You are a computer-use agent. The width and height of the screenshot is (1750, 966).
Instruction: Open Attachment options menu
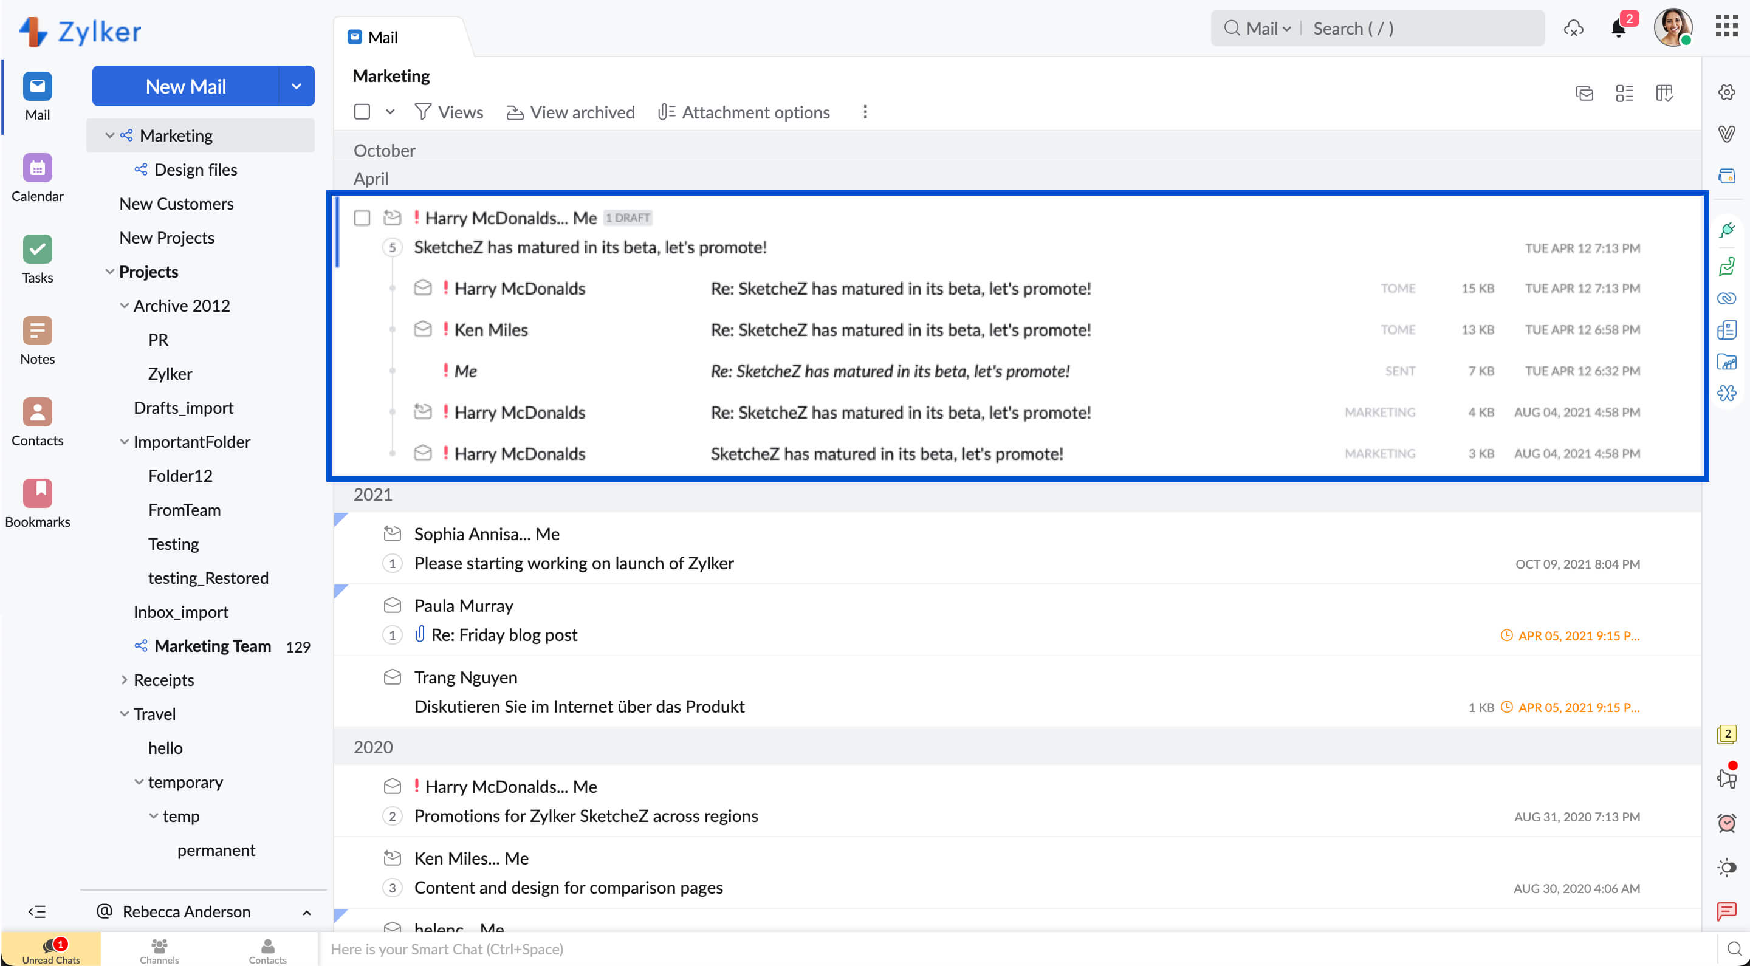tap(744, 112)
